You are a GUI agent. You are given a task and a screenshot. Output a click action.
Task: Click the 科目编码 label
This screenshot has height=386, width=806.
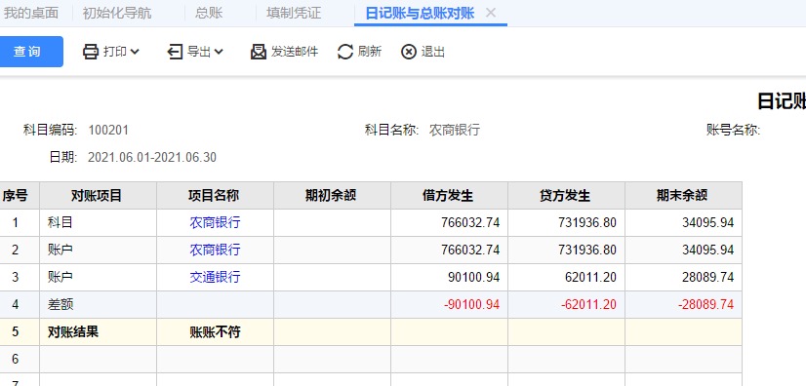[x=50, y=130]
